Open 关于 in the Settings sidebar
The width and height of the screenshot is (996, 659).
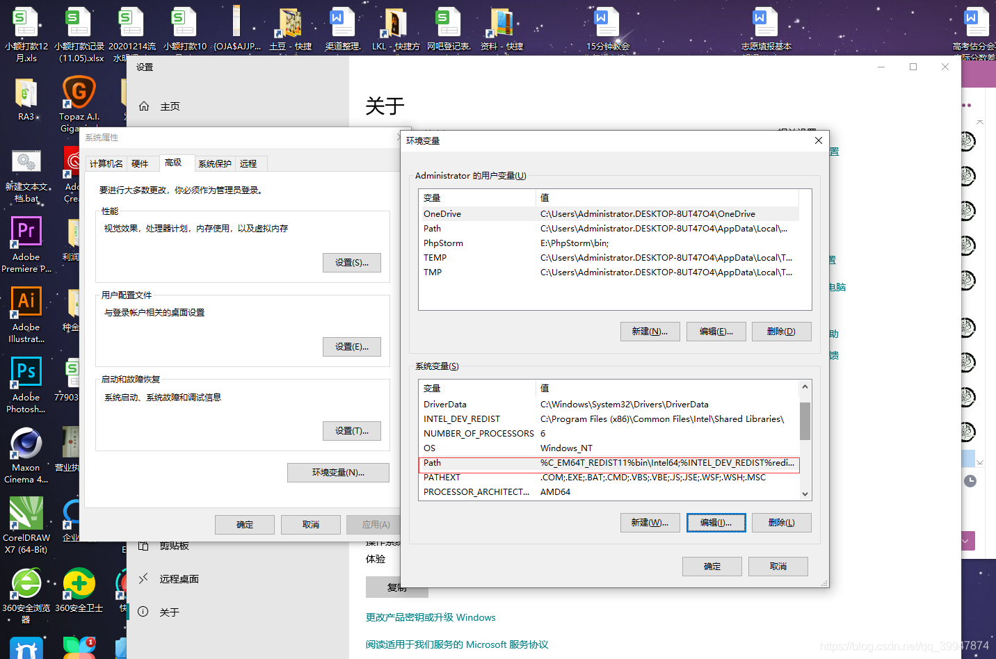(x=169, y=612)
